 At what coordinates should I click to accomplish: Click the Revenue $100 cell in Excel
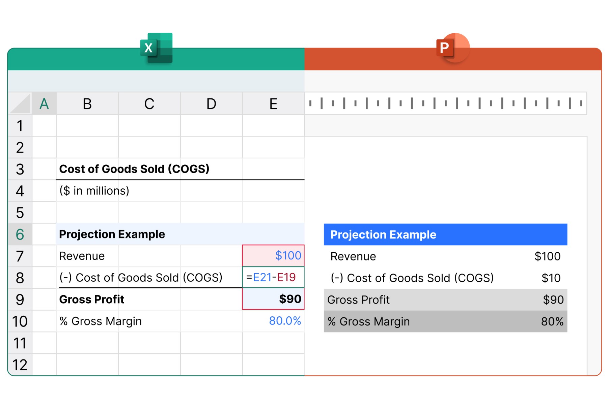(273, 256)
